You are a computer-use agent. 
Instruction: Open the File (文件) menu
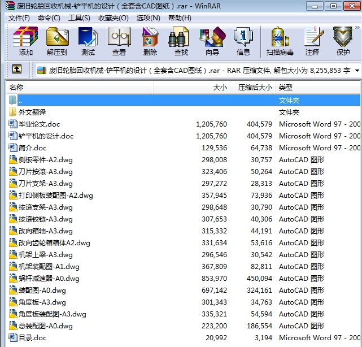[19, 18]
